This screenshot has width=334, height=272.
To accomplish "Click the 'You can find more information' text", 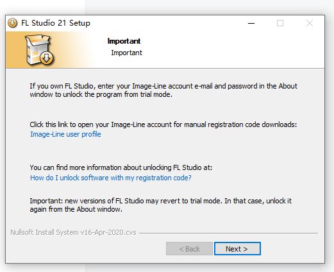I will pyautogui.click(x=121, y=167).
